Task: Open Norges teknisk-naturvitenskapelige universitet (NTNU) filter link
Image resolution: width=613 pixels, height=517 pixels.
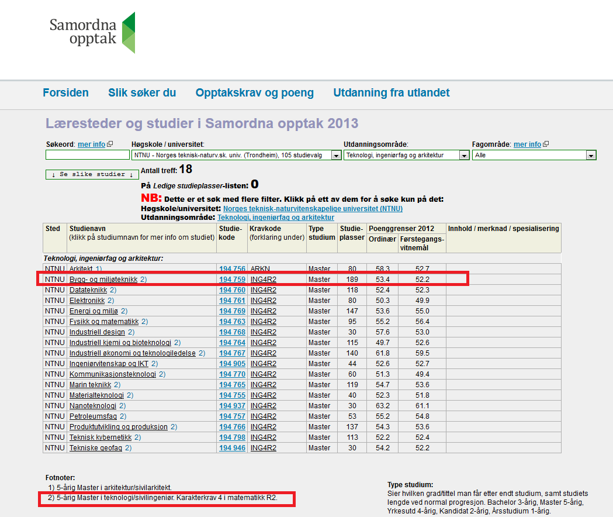Action: [x=313, y=209]
